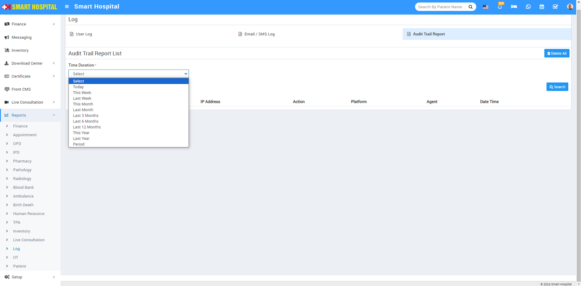This screenshot has height=286, width=581.
Task: Open Pharmacy report in sidebar
Action: click(x=22, y=161)
